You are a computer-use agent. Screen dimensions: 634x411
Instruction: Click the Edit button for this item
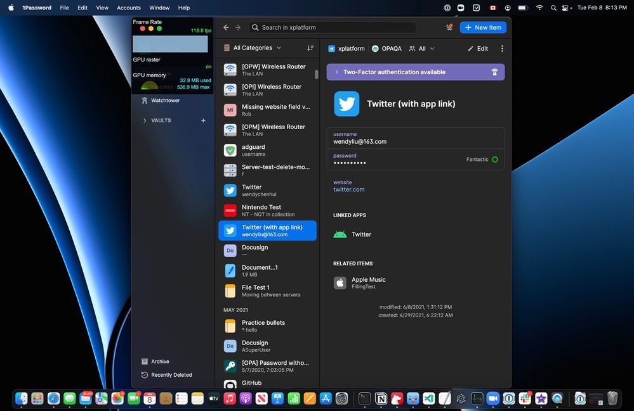(x=478, y=49)
